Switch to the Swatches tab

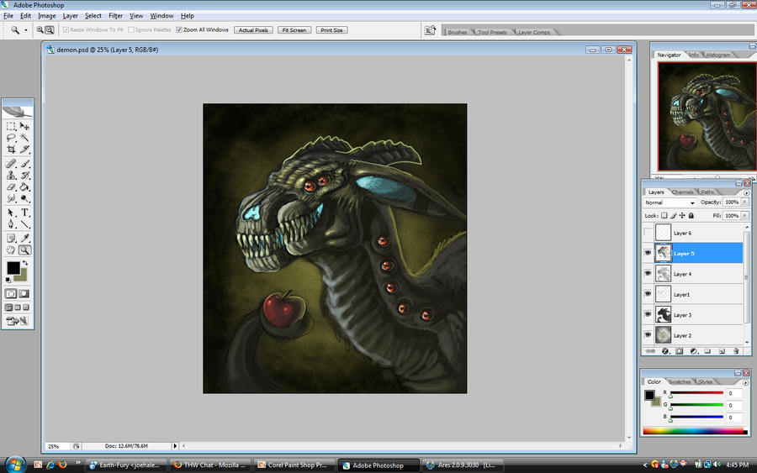click(680, 382)
